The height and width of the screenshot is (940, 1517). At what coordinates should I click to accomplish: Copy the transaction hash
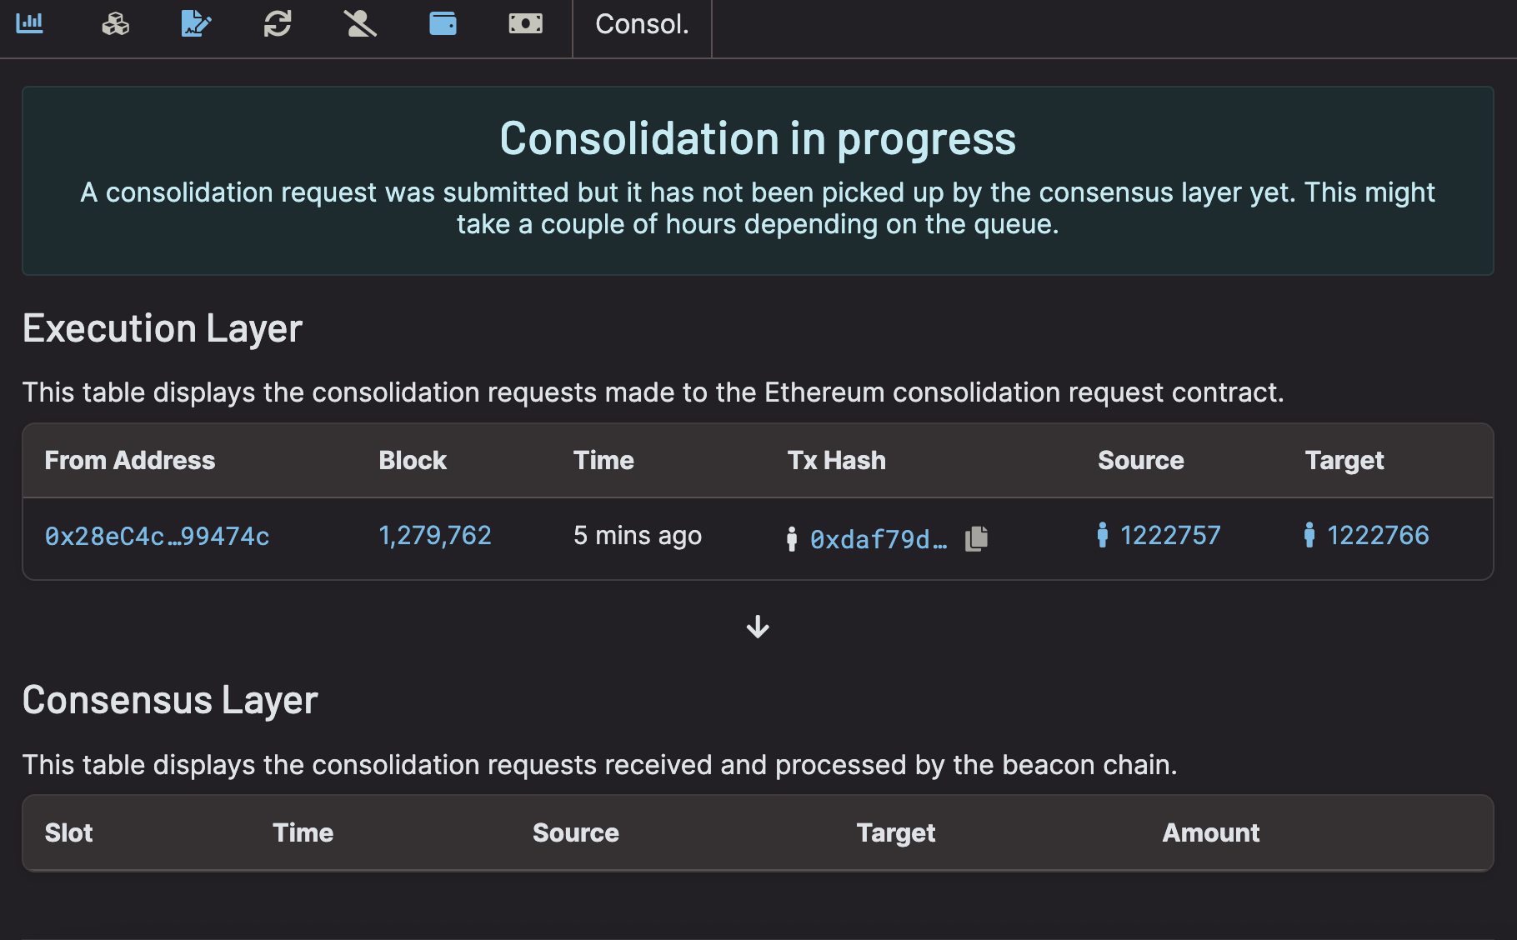pyautogui.click(x=977, y=538)
